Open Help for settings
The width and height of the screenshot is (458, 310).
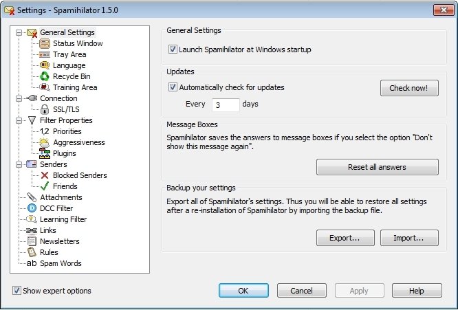417,291
